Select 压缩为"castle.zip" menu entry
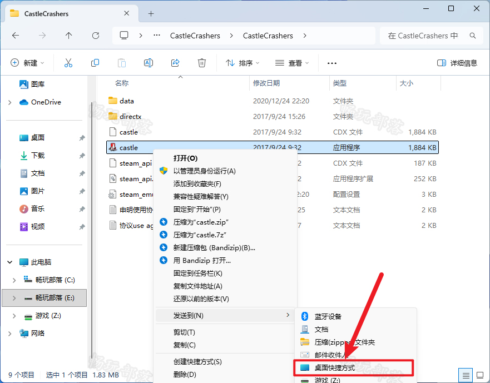This screenshot has height=383, width=490. click(x=225, y=222)
